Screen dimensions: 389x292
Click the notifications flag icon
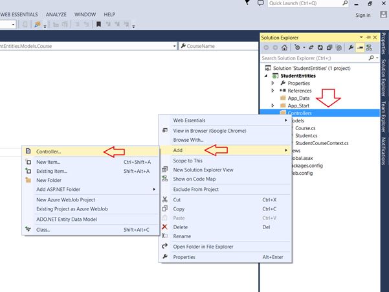247,3
